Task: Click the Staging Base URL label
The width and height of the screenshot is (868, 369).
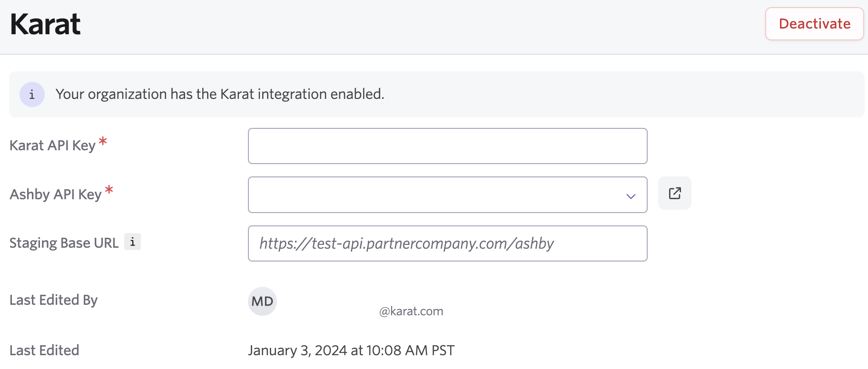Action: point(64,243)
